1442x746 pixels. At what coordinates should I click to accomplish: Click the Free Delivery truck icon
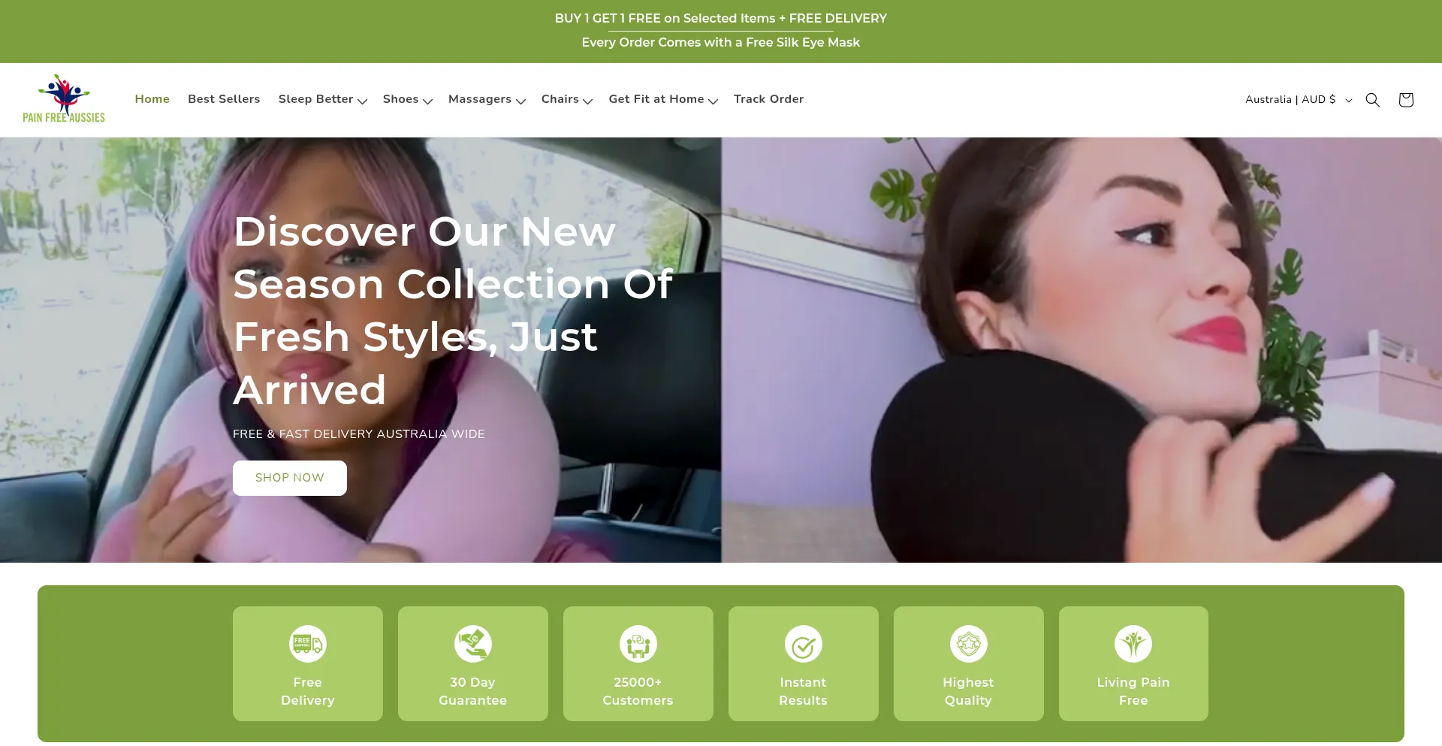(308, 644)
